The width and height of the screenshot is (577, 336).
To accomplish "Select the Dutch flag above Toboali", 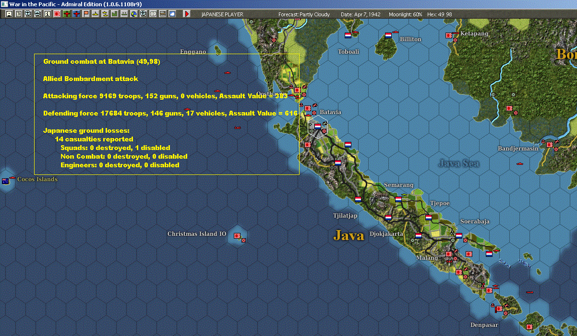I will [x=348, y=35].
